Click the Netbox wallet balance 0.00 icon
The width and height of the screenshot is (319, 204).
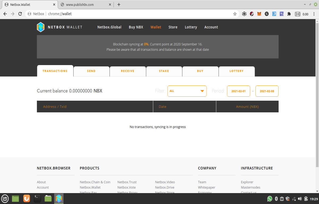(x=301, y=14)
